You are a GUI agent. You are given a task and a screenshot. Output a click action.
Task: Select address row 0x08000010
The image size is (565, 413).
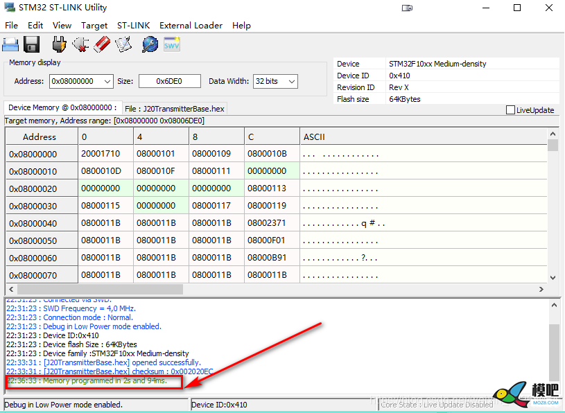[42, 171]
